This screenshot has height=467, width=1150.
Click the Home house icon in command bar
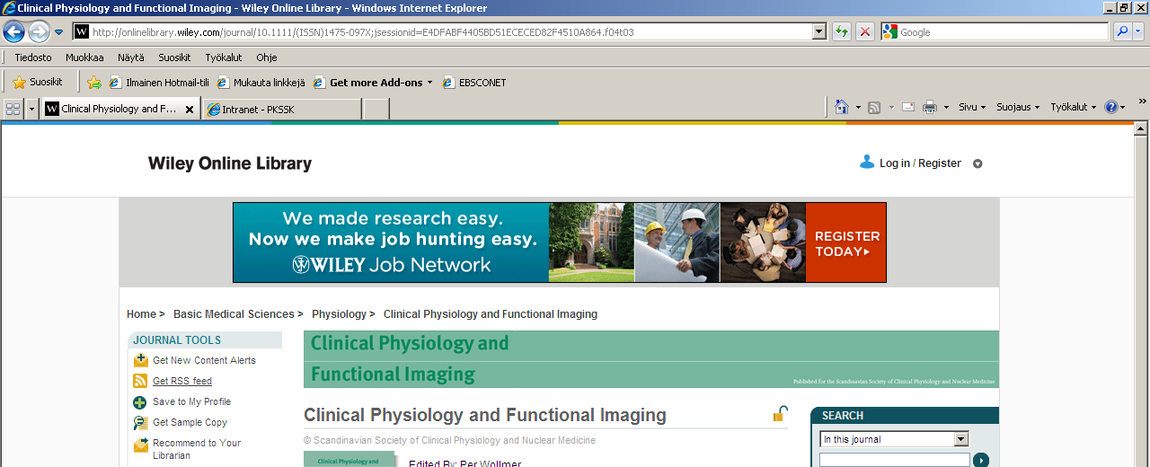click(842, 107)
